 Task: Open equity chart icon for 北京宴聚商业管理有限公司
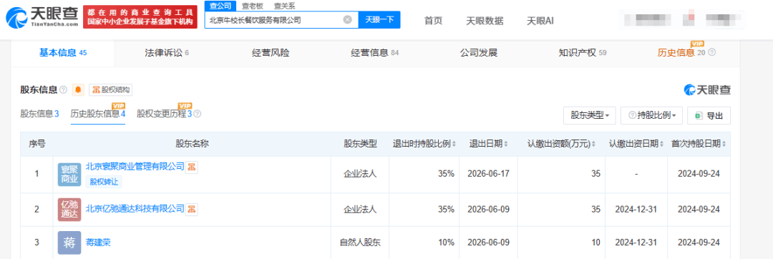[192, 167]
